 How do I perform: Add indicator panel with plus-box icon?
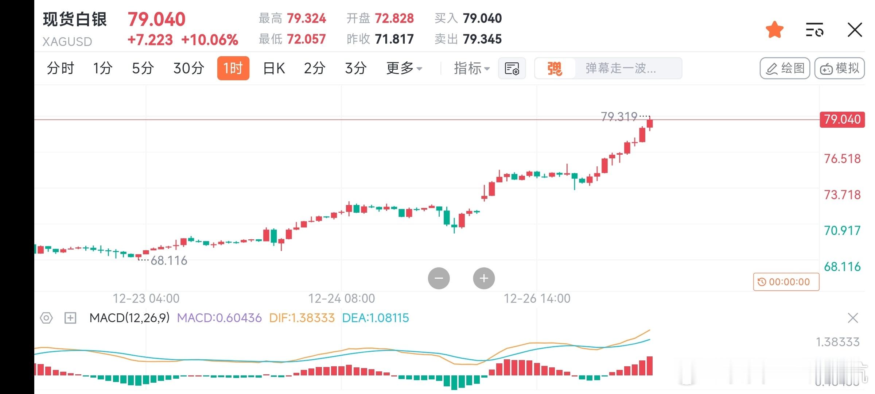[x=70, y=318]
